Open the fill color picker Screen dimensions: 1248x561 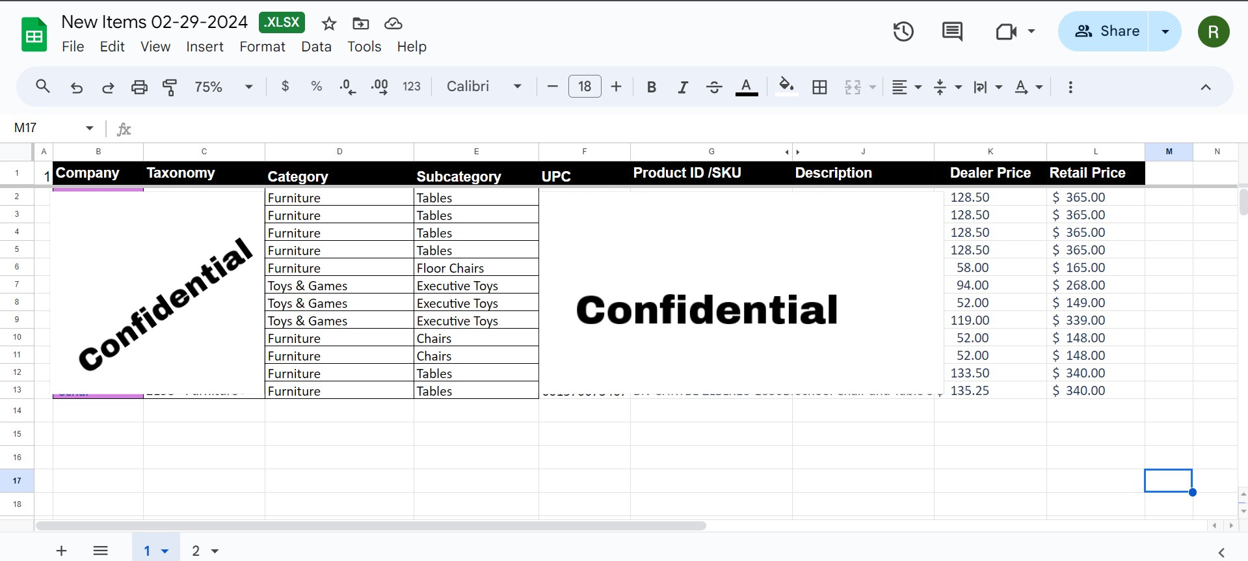pyautogui.click(x=786, y=87)
